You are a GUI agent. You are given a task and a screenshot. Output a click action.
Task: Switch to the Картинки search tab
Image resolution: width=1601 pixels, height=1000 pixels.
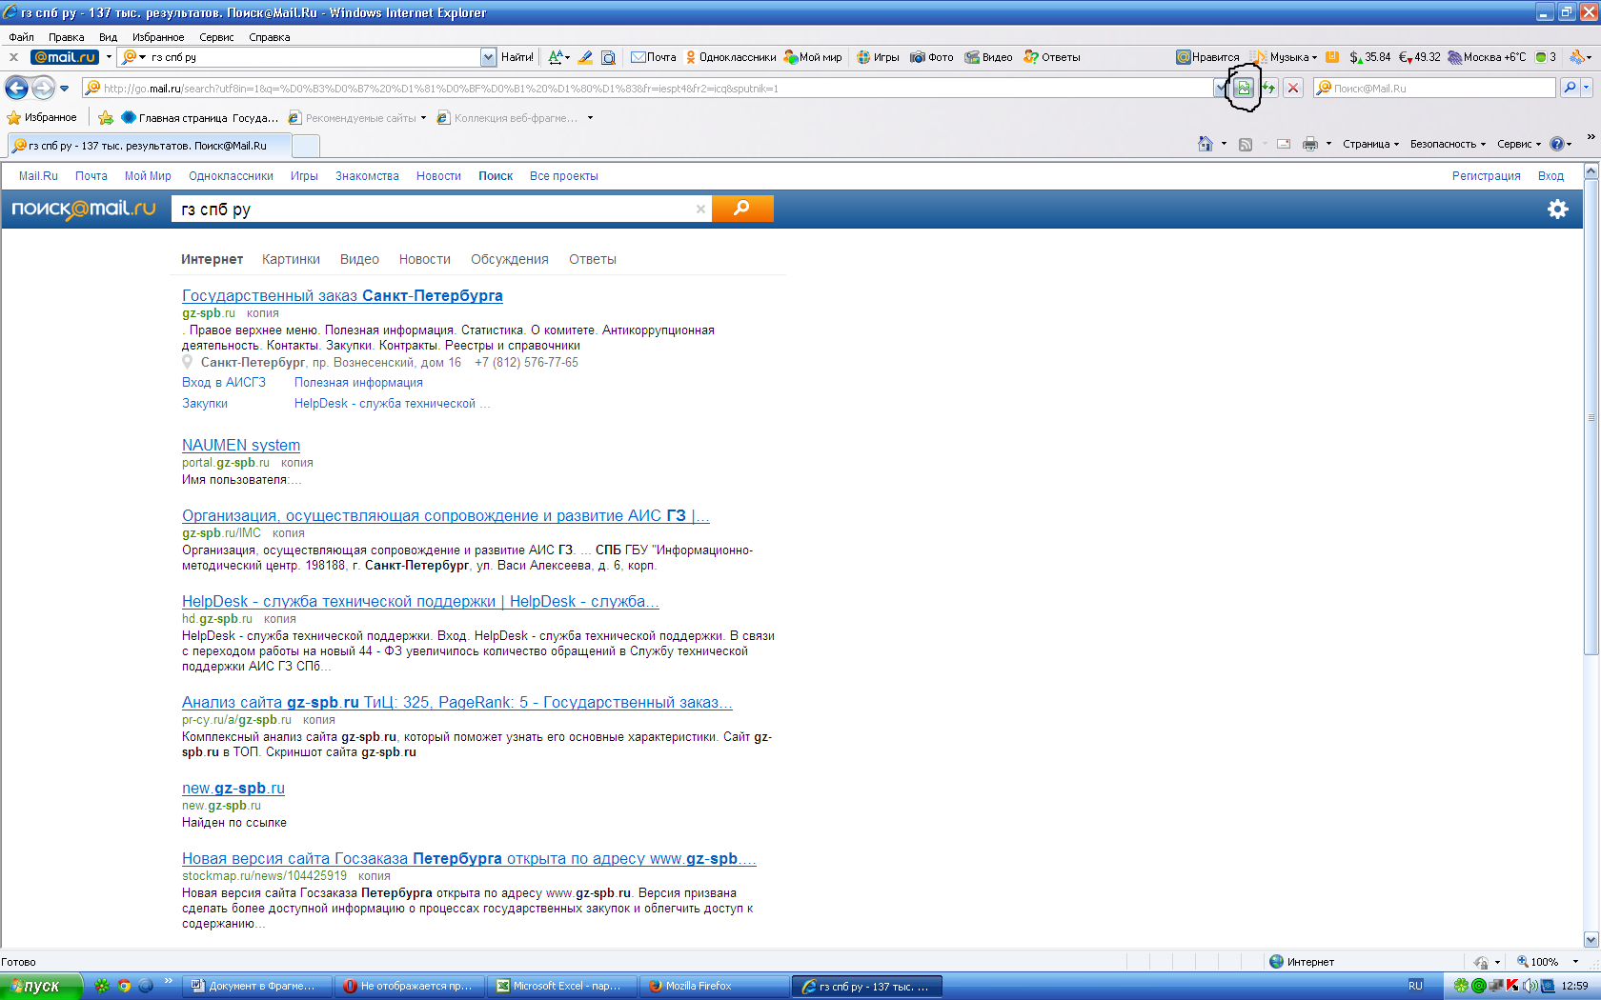tap(291, 259)
